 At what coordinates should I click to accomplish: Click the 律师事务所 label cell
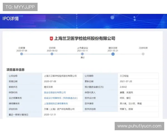pos(24,104)
